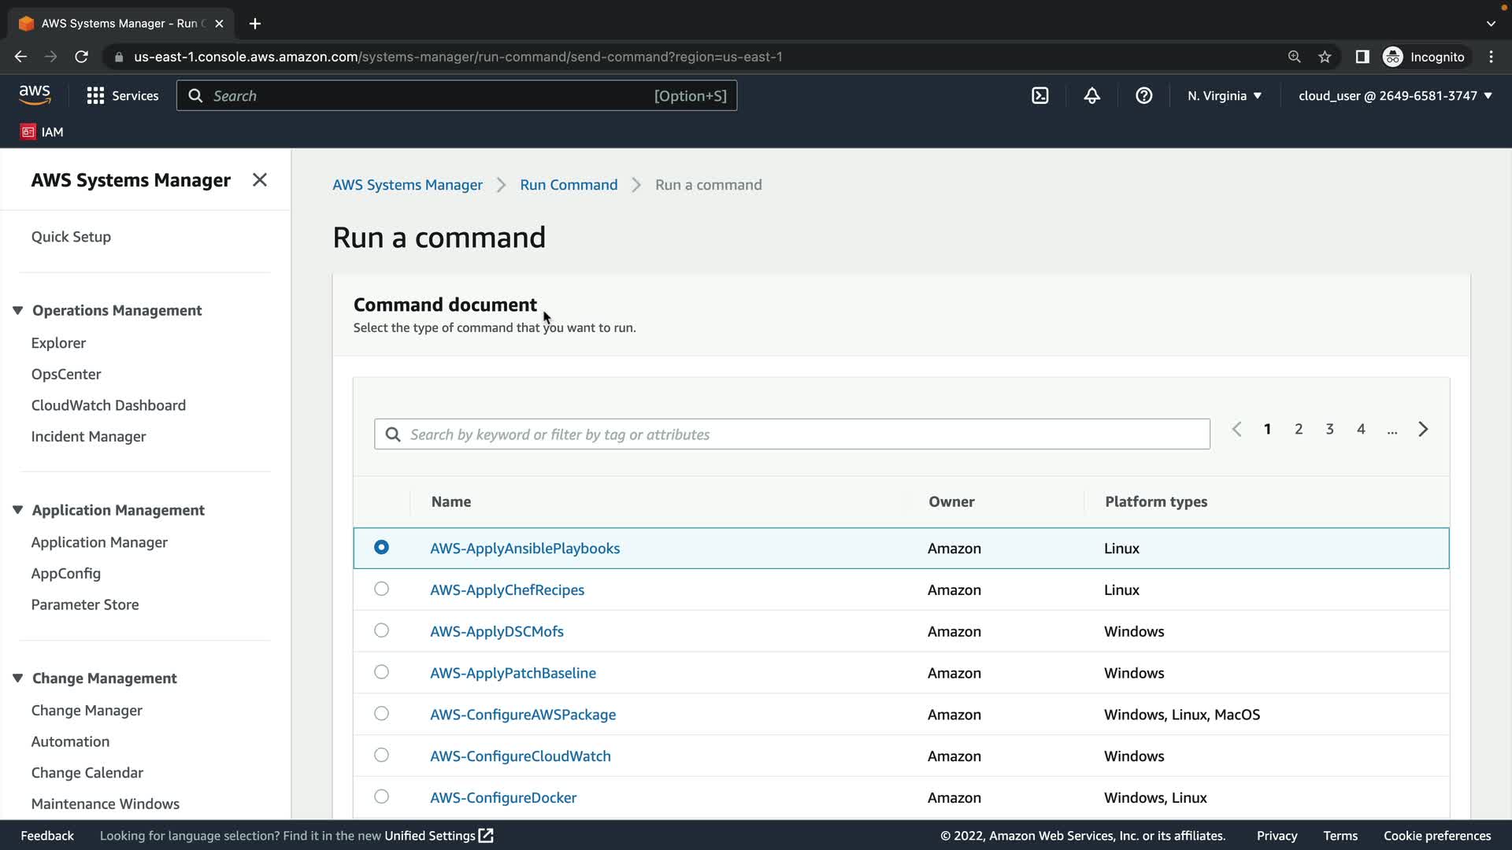
Task: Close the Systems Manager navigation panel
Action: [259, 180]
